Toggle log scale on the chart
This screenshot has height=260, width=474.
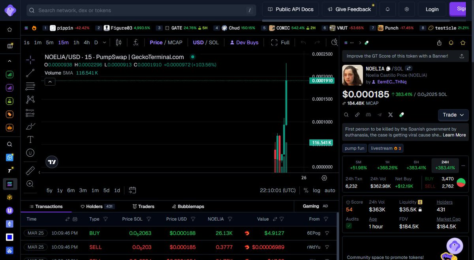(x=316, y=190)
